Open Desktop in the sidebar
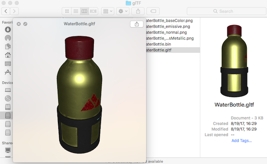267x164 pixels. click(x=8, y=64)
